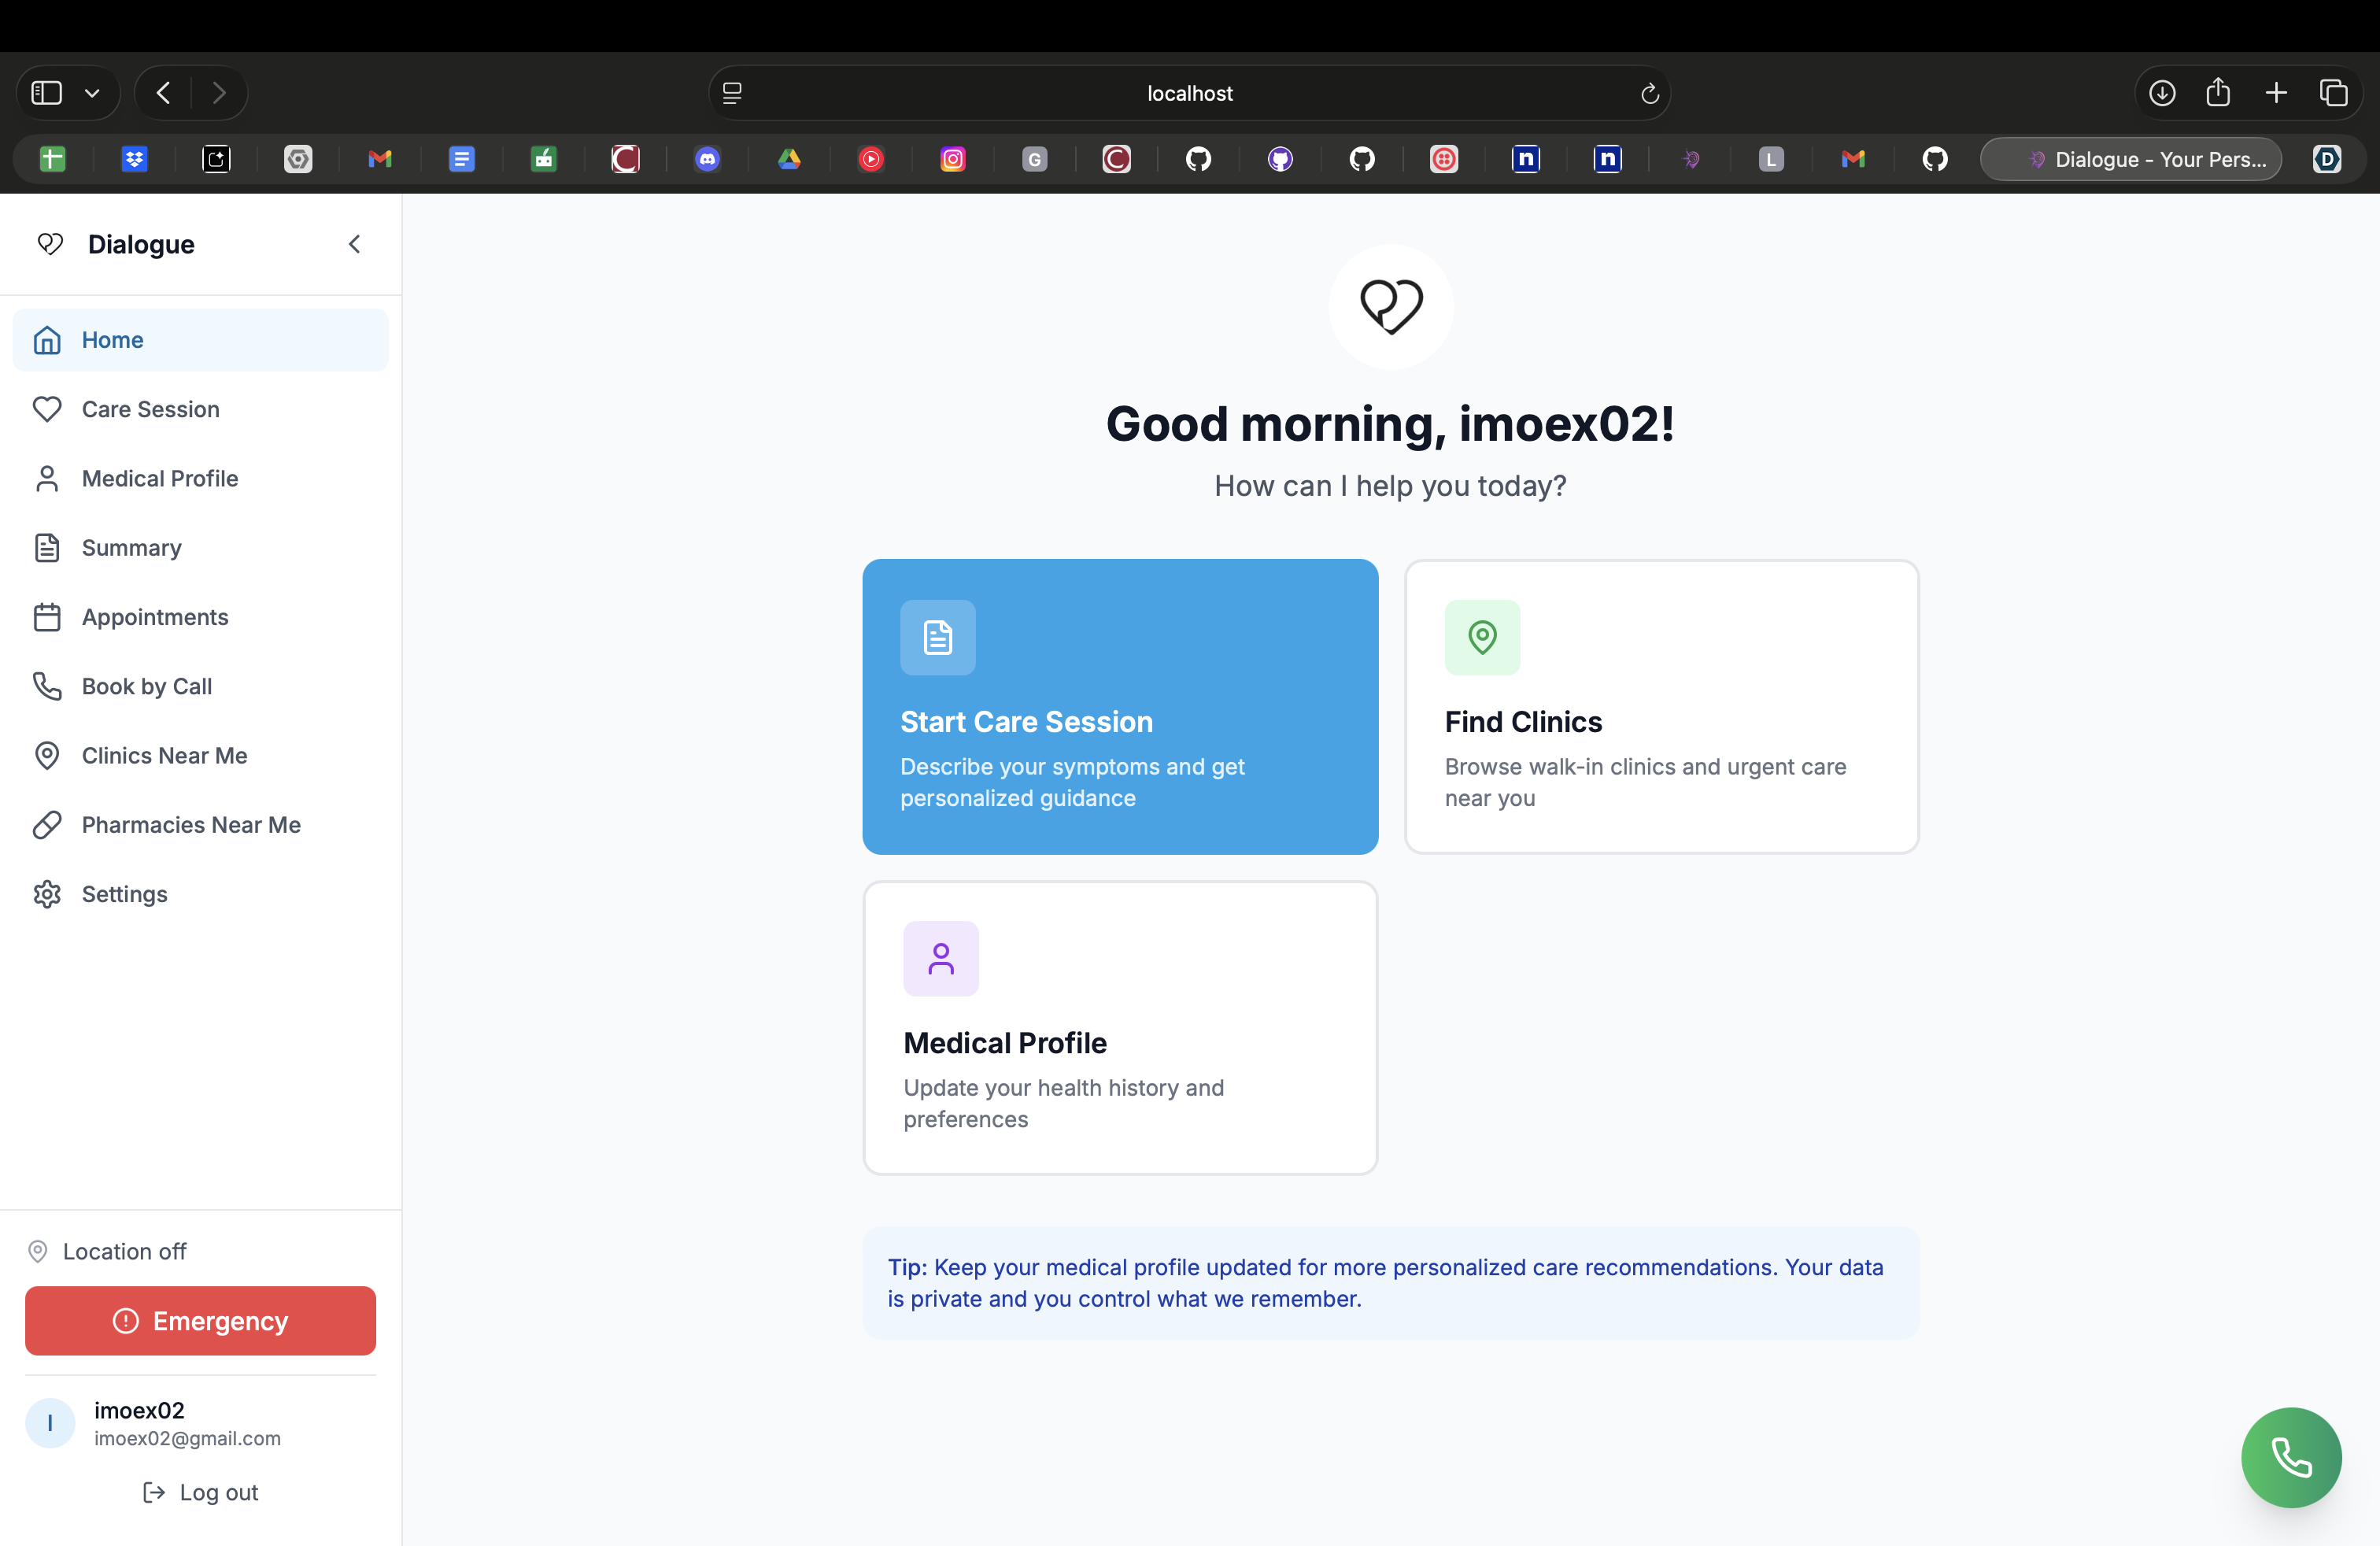Open the Discord bookmark in favorites bar

[707, 159]
